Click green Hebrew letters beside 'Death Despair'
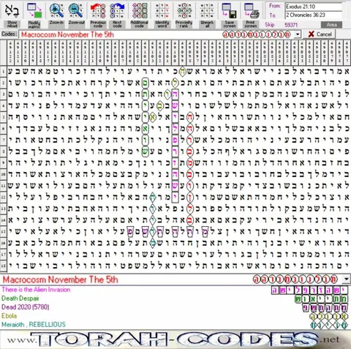Screen dimensions: 351x349 coord(321,299)
